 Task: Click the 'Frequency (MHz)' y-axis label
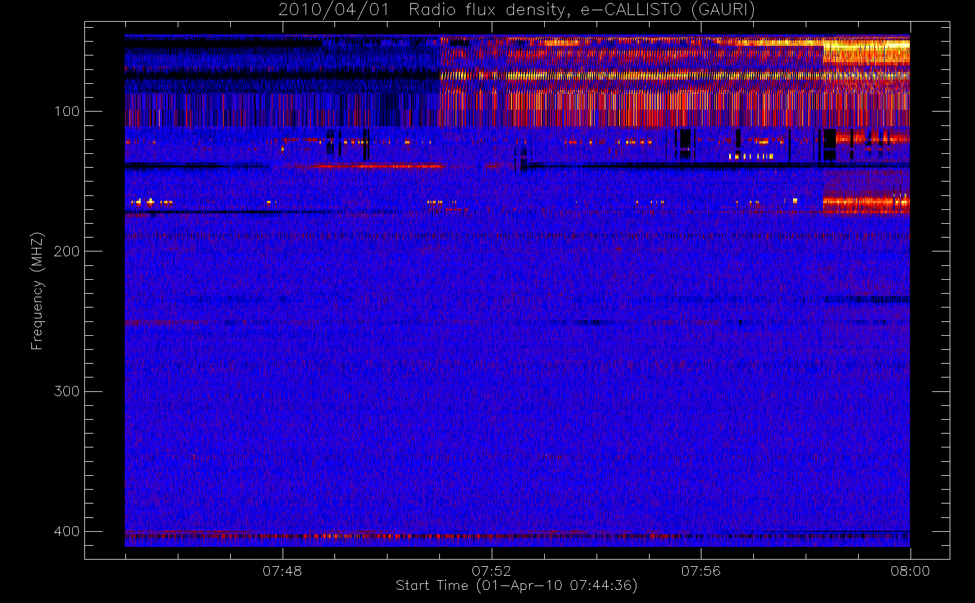point(37,291)
